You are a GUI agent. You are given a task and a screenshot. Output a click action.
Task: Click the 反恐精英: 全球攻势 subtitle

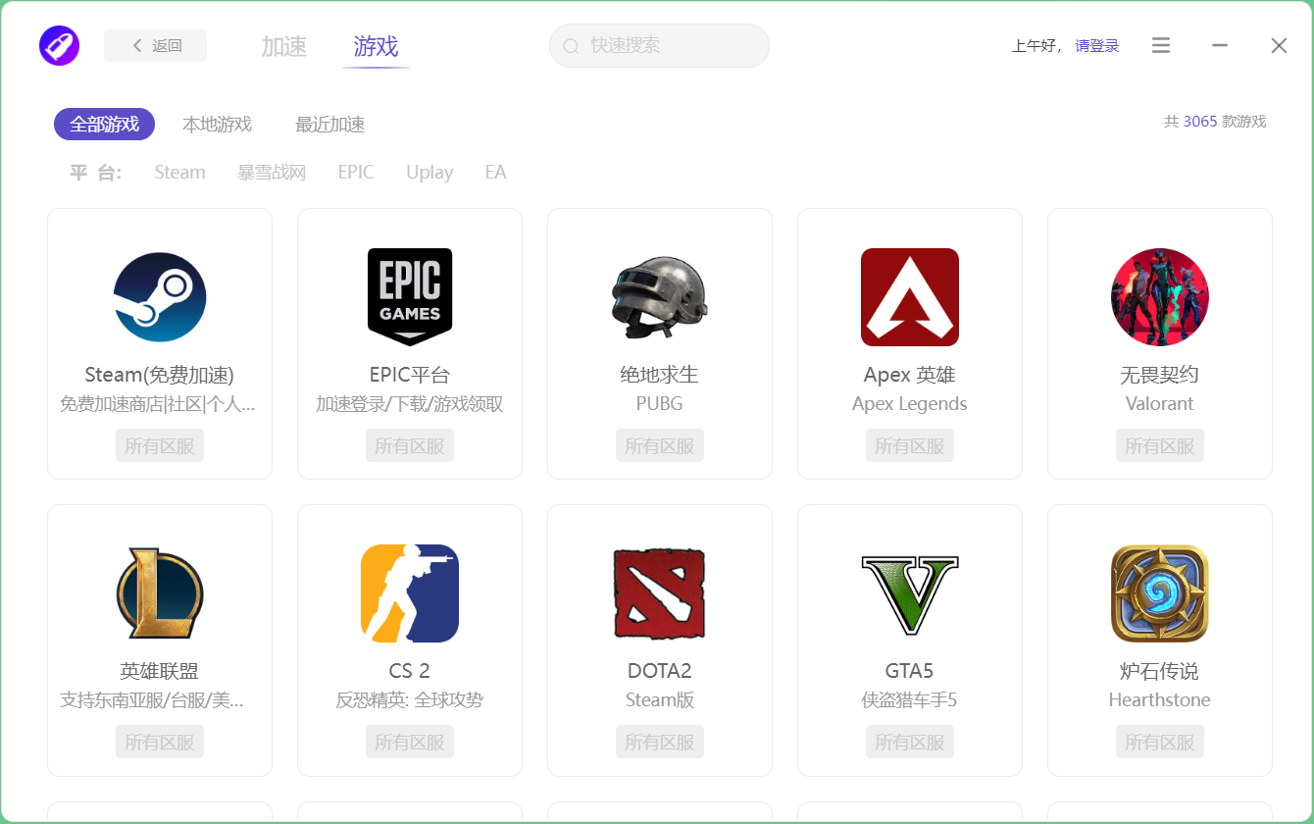[410, 699]
